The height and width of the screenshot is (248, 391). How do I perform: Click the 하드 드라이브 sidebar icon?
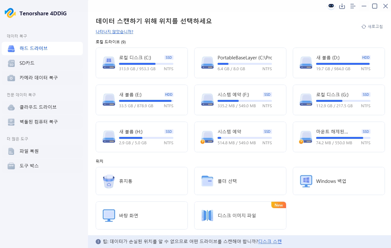(x=11, y=49)
